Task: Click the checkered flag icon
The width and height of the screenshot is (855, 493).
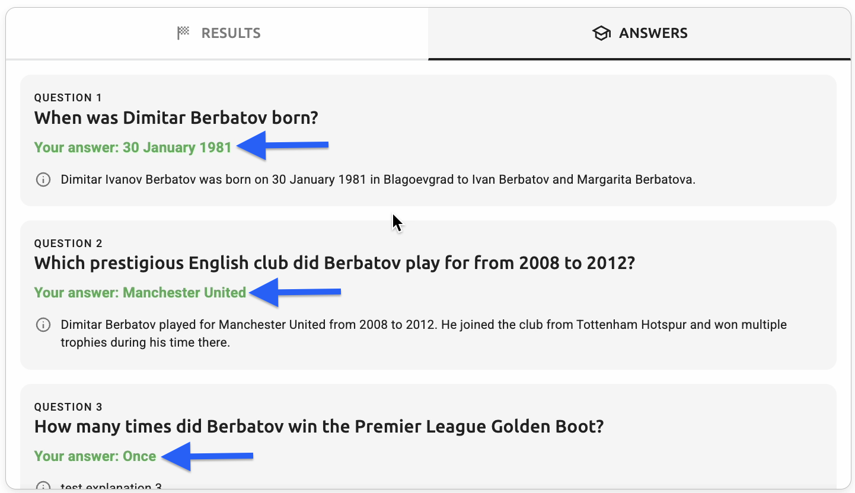Action: [x=184, y=33]
